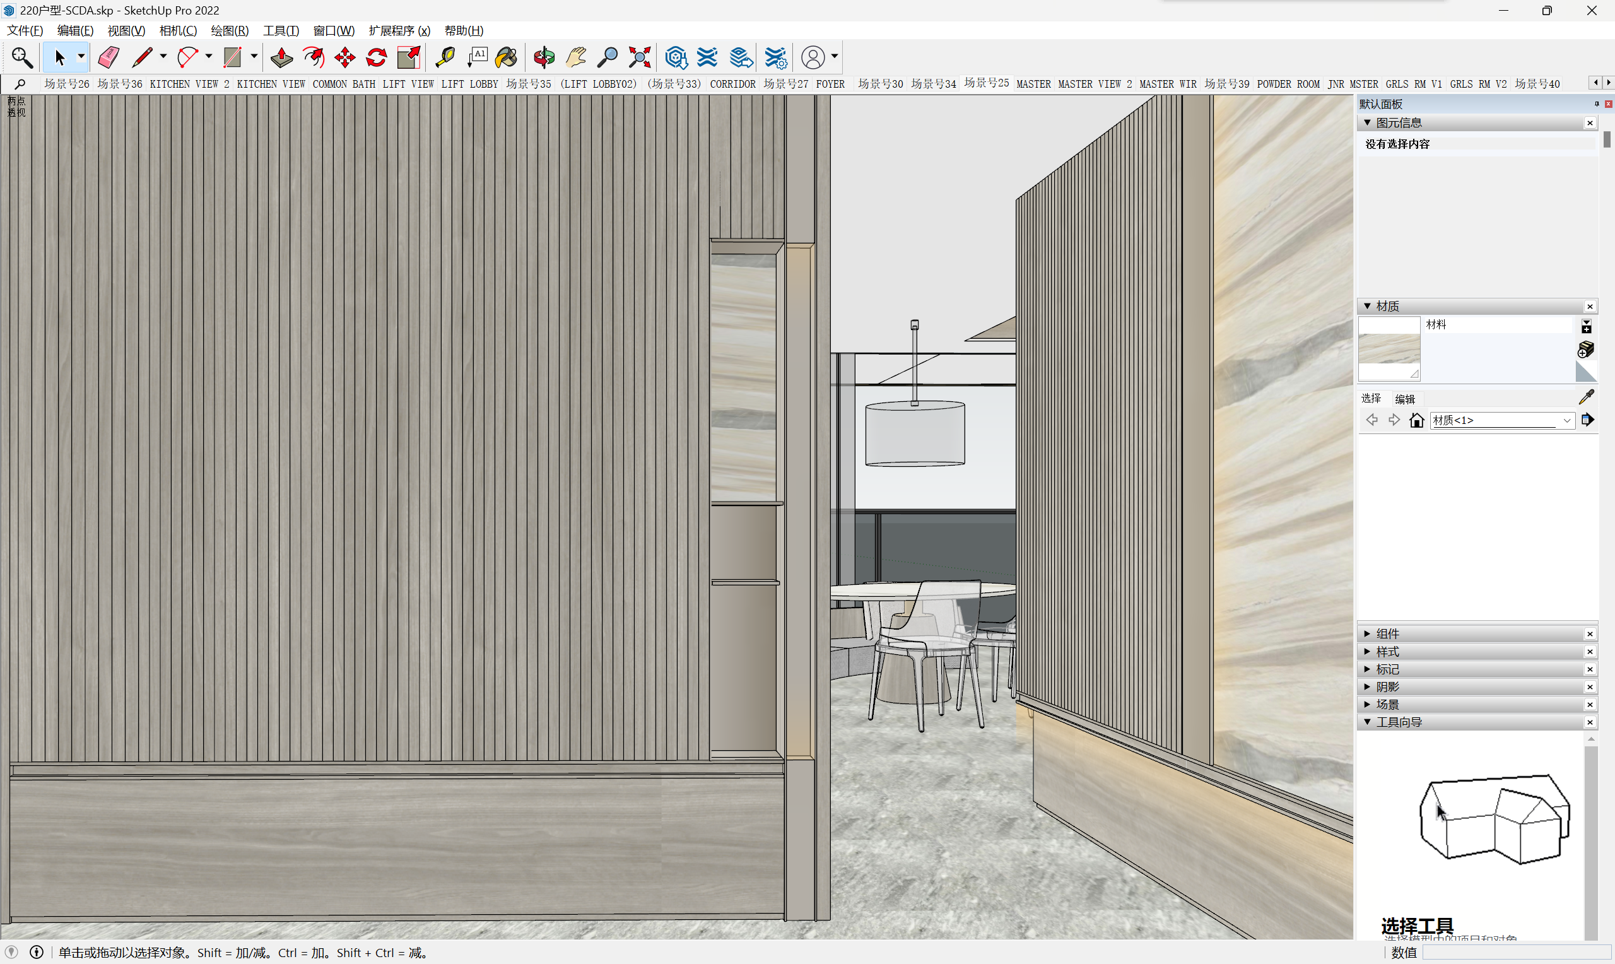
Task: Select the Push/Pull tool
Action: [281, 57]
